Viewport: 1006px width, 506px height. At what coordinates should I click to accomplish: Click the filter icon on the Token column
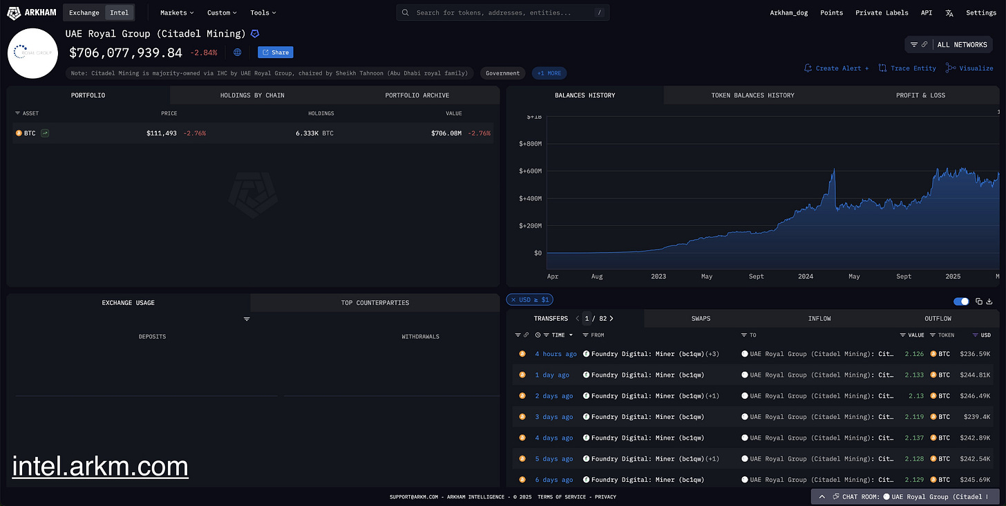click(x=933, y=335)
